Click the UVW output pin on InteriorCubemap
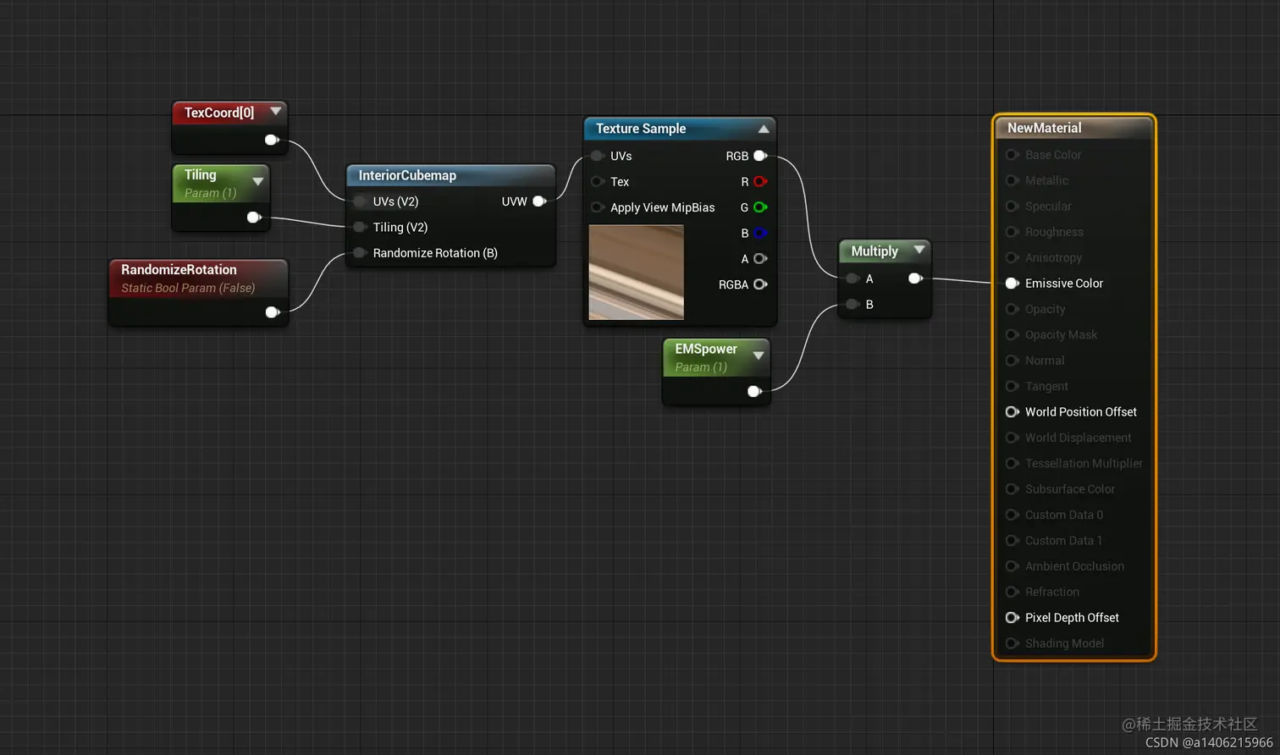 (539, 201)
